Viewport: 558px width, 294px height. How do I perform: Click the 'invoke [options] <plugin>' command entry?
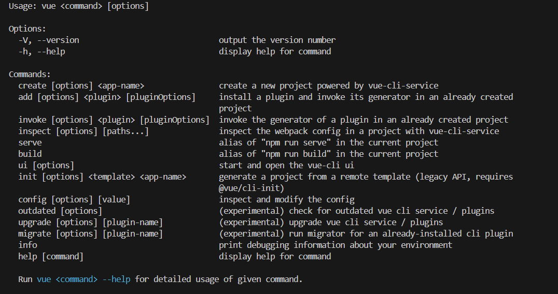(x=114, y=120)
